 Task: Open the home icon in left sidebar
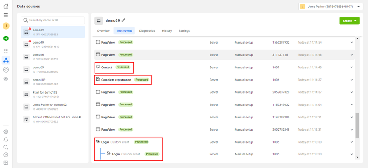click(x=6, y=7)
